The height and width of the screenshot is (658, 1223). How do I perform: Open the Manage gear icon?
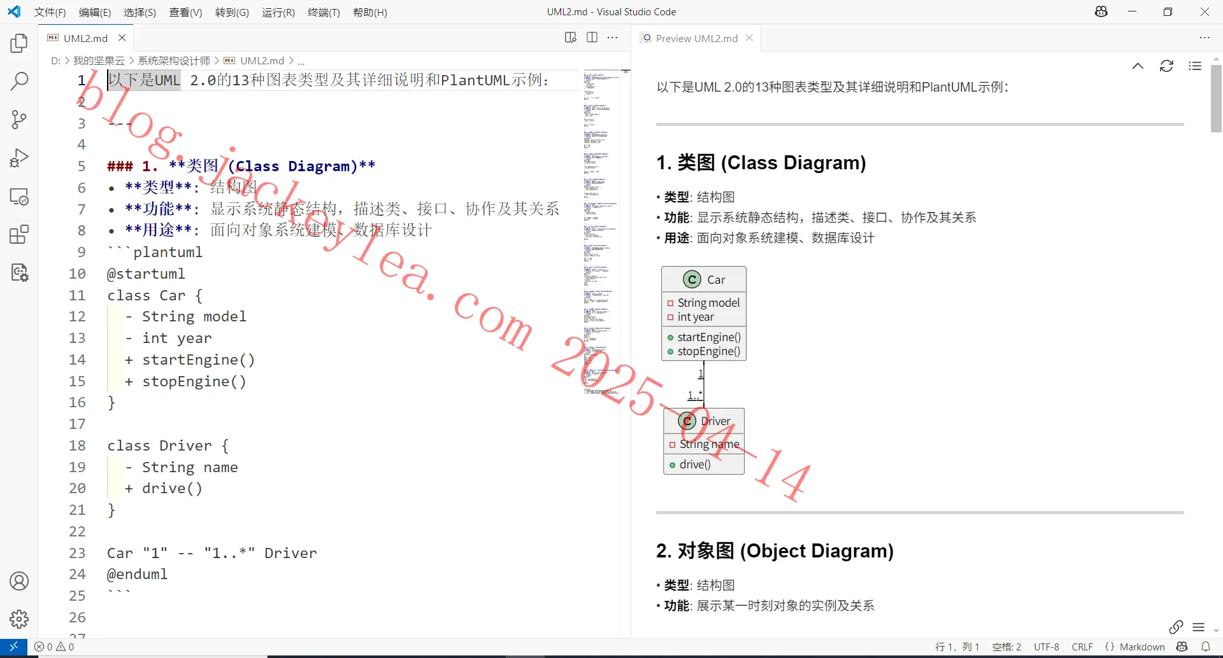[19, 619]
